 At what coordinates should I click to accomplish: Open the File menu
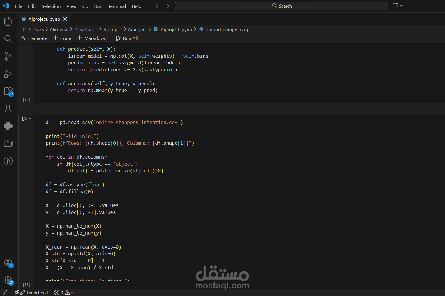pyautogui.click(x=19, y=6)
